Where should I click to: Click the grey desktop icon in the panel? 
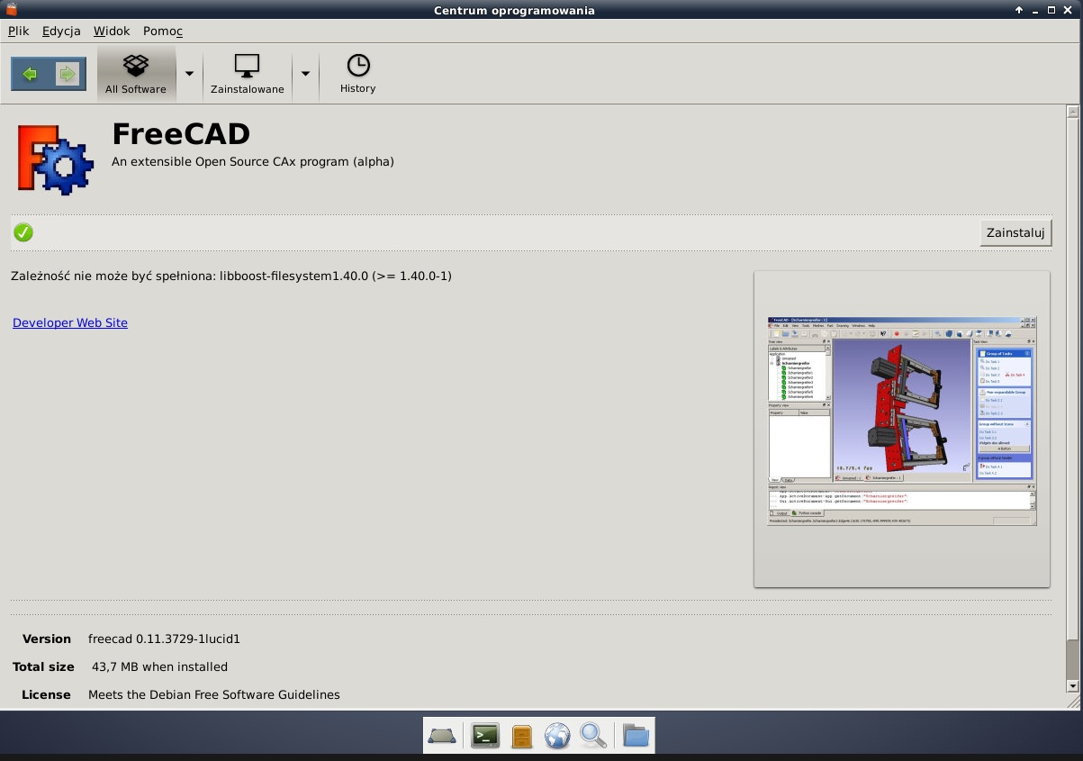[442, 736]
